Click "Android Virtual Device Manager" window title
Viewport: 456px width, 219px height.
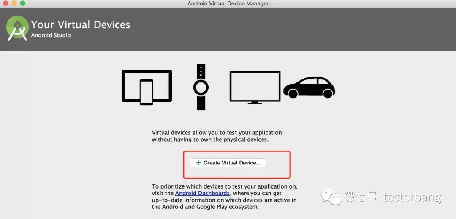click(x=228, y=3)
